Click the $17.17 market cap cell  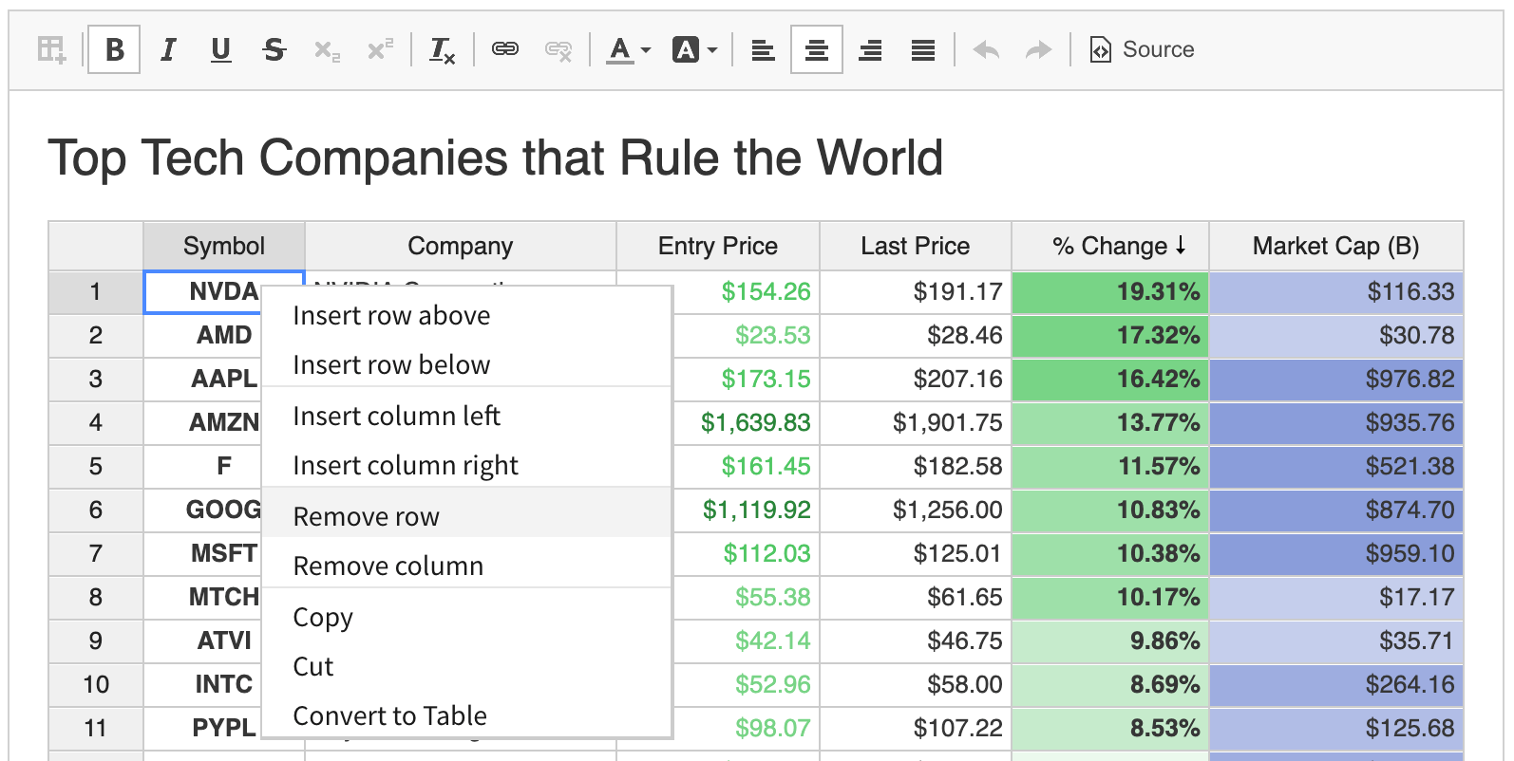click(1336, 597)
